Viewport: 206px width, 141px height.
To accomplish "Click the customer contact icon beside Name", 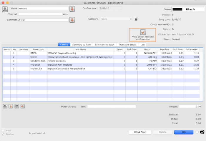I will 5,9.
